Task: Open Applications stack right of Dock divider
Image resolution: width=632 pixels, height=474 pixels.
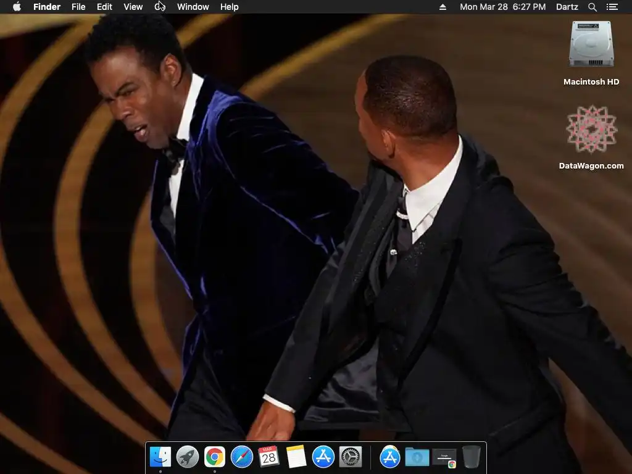Action: (x=390, y=457)
